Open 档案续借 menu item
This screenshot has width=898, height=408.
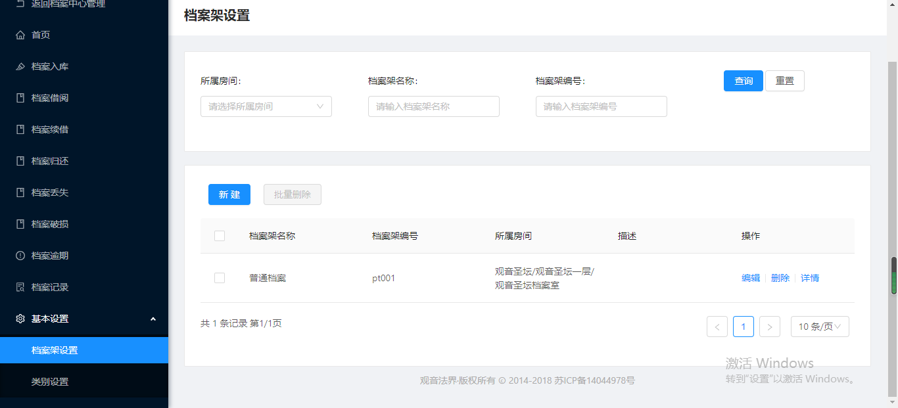click(x=84, y=129)
